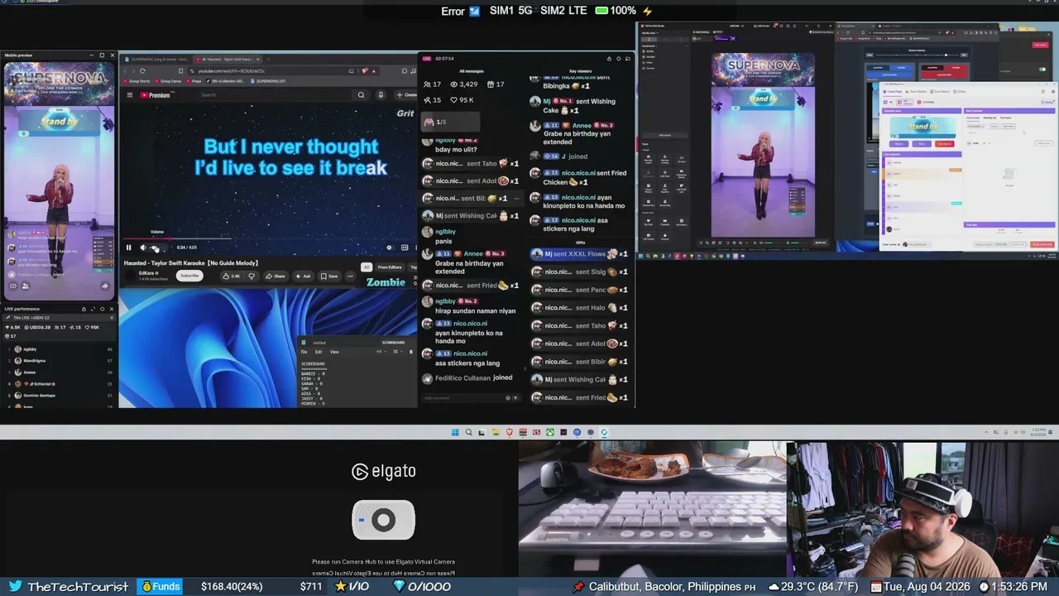The width and height of the screenshot is (1059, 596).
Task: Open a new browser tab with plus
Action: click(x=268, y=60)
